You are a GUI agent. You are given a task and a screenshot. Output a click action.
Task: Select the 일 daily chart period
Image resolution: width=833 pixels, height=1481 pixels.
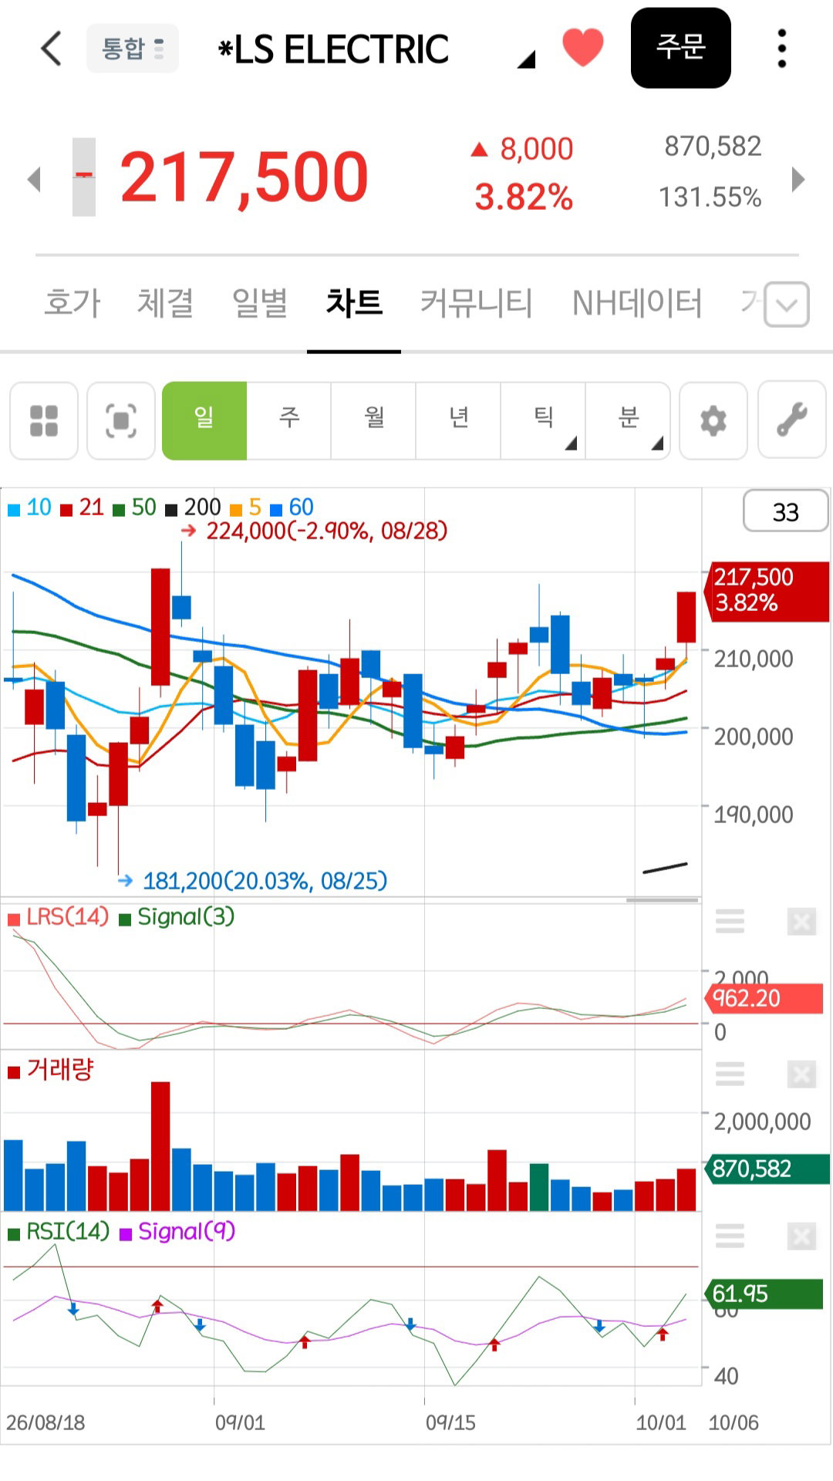click(204, 420)
